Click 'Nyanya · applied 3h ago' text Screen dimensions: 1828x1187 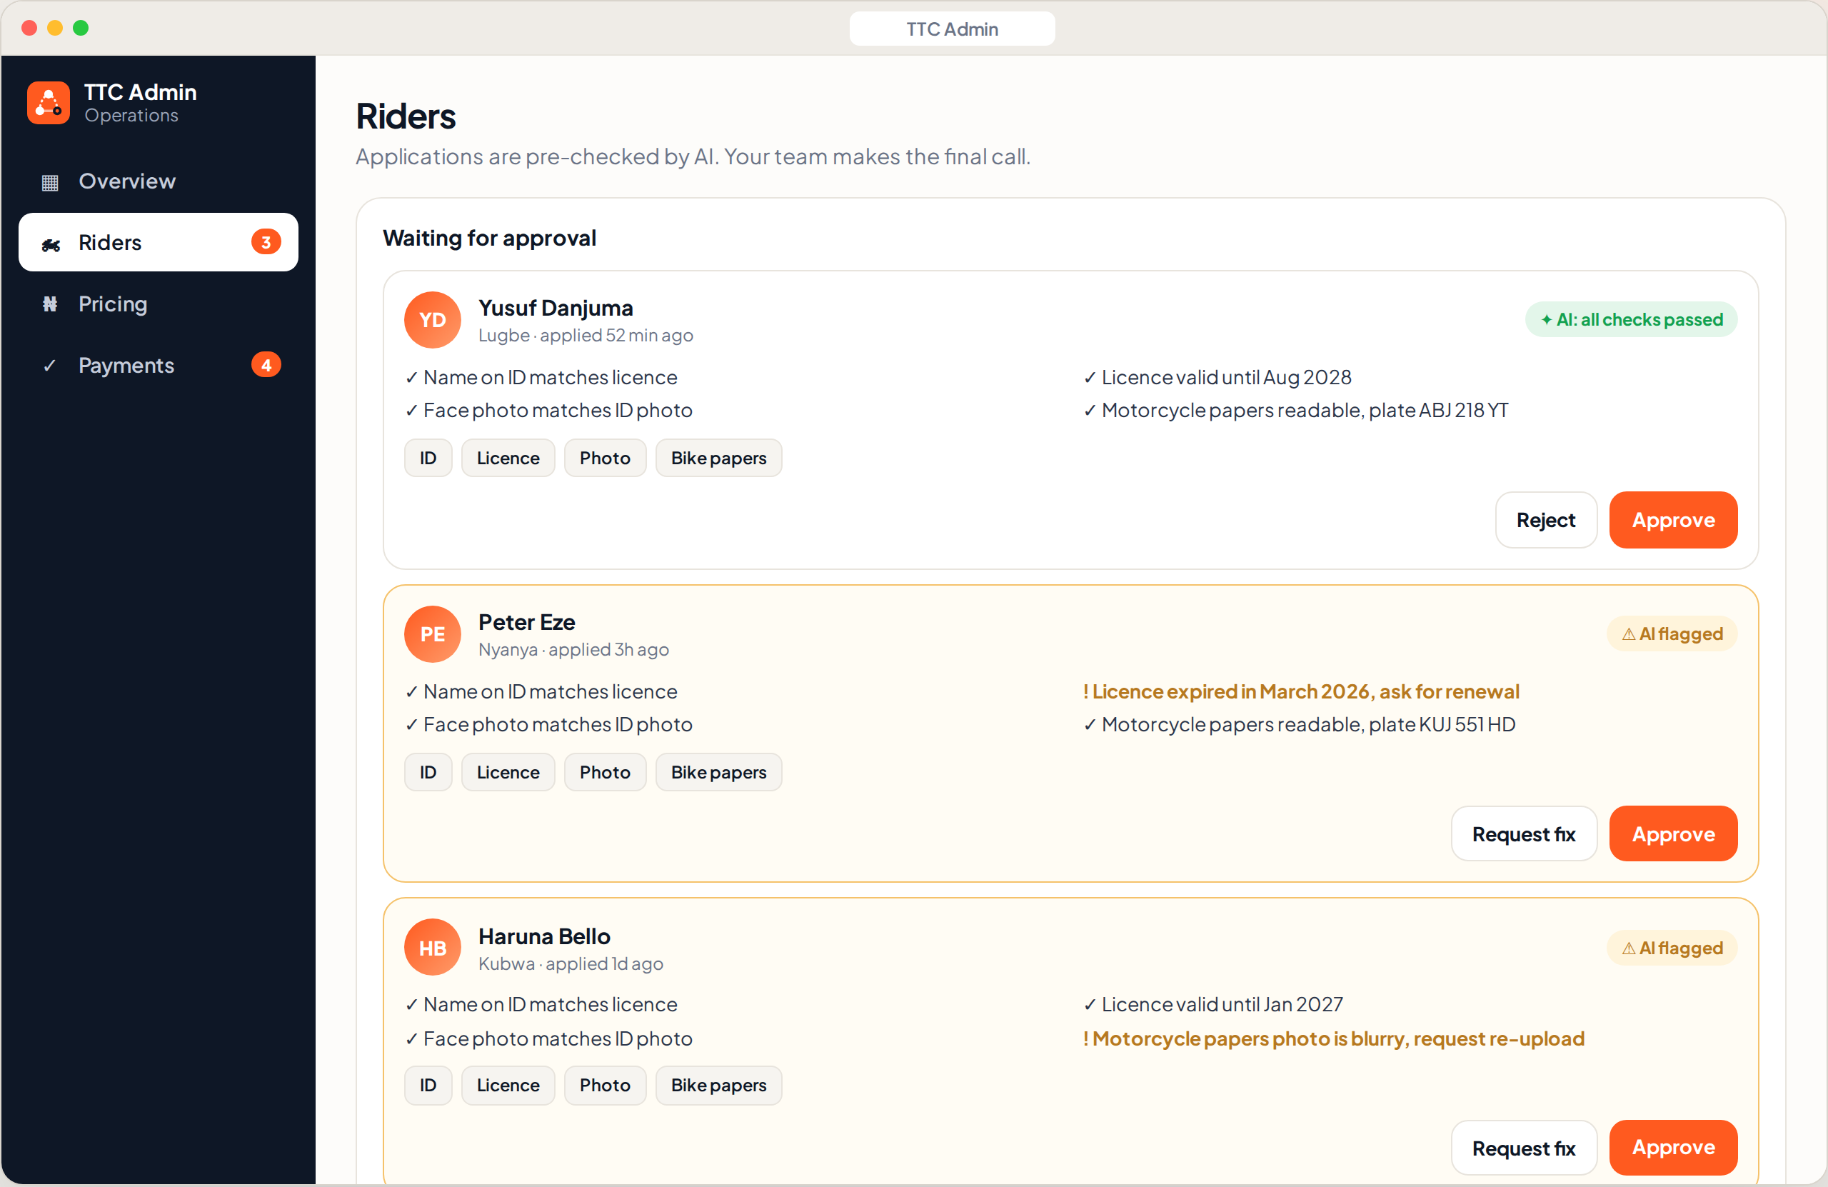(573, 650)
